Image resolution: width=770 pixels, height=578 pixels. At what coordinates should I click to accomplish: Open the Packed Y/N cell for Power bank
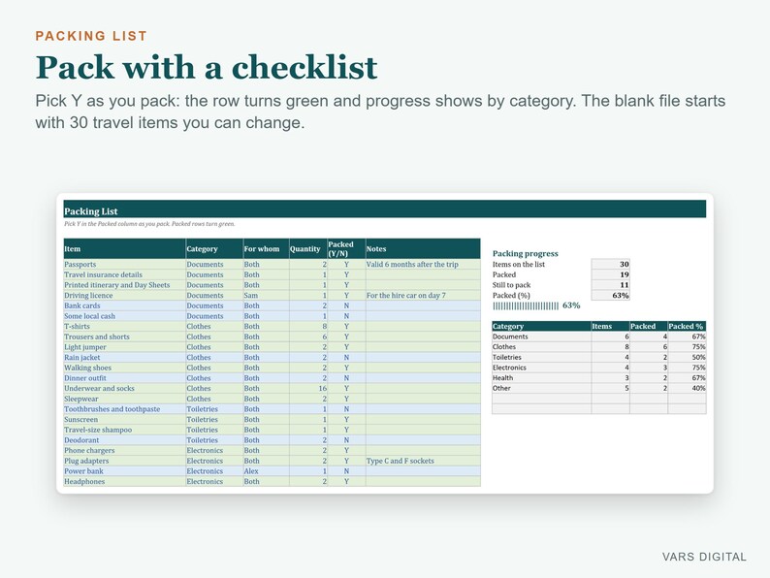pos(346,471)
